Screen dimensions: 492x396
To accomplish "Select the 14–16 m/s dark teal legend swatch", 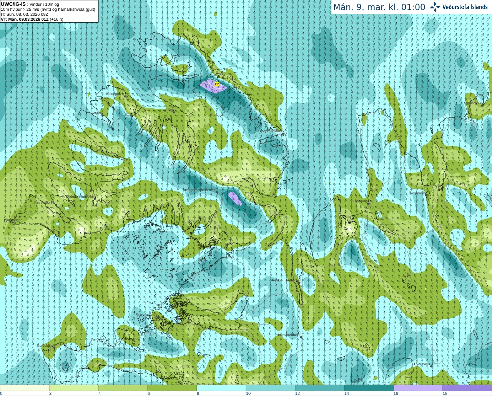I will [369, 388].
